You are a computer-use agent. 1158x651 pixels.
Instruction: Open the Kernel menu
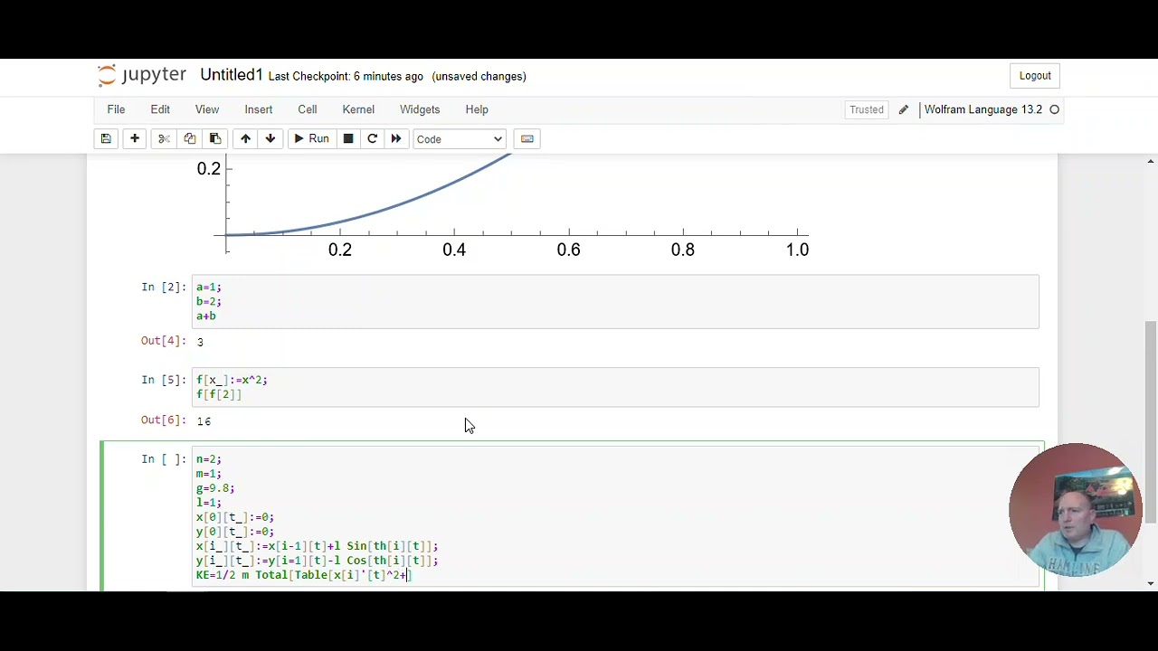358,109
